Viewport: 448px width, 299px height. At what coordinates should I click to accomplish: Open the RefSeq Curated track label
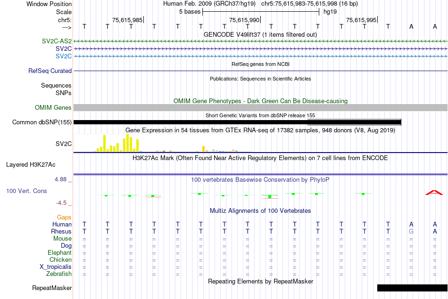pos(50,71)
